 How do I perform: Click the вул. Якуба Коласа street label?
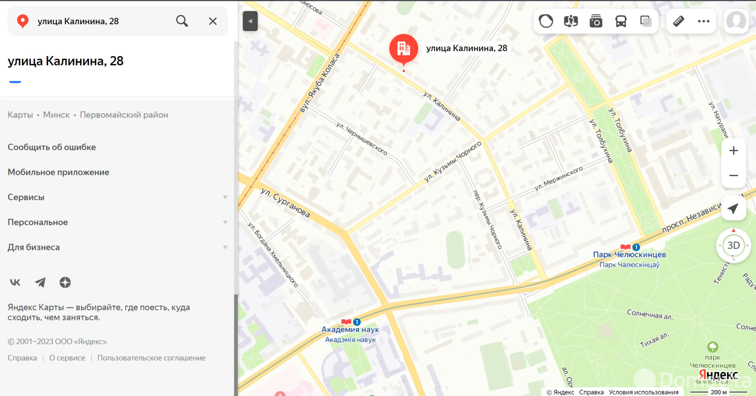[x=320, y=83]
